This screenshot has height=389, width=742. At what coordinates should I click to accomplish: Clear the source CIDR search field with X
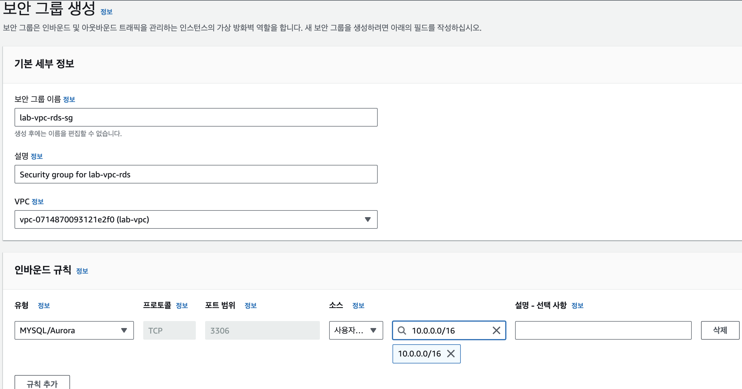(x=497, y=330)
